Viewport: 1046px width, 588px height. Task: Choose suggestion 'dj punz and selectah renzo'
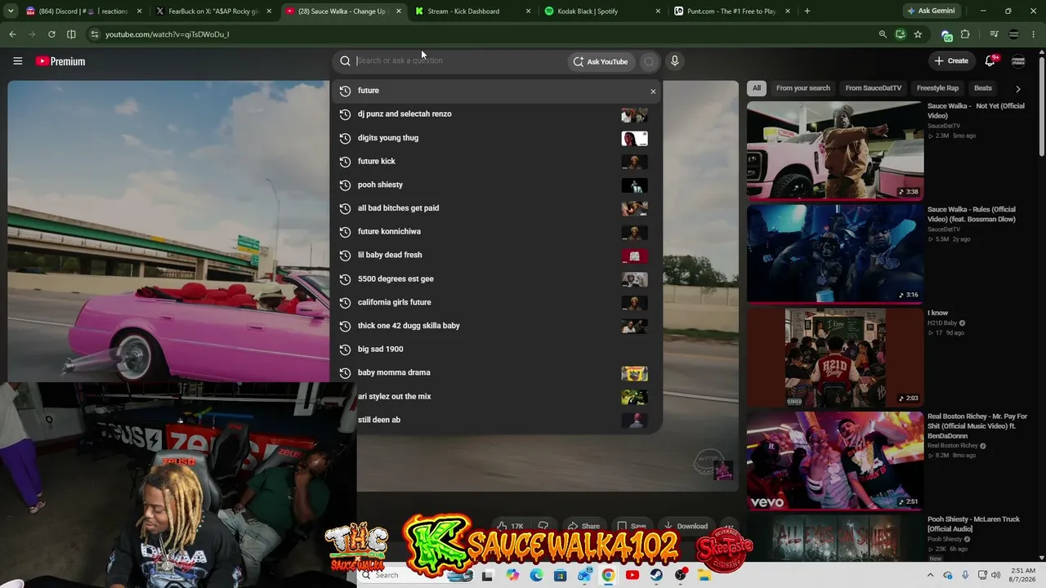[x=497, y=114]
